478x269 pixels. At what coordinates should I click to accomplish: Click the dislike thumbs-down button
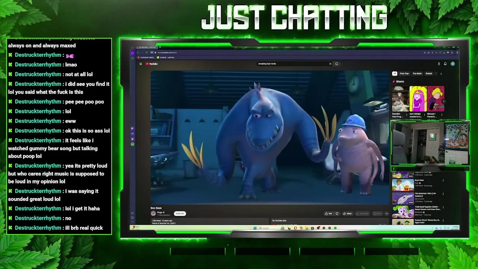click(x=337, y=214)
